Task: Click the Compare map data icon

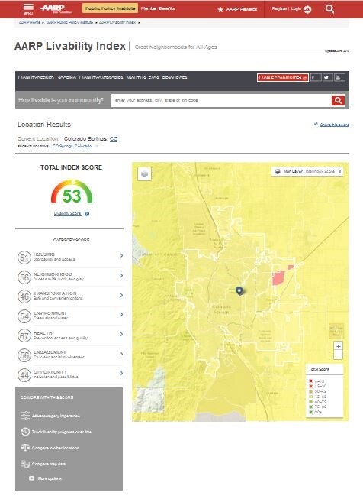Action: point(24,464)
